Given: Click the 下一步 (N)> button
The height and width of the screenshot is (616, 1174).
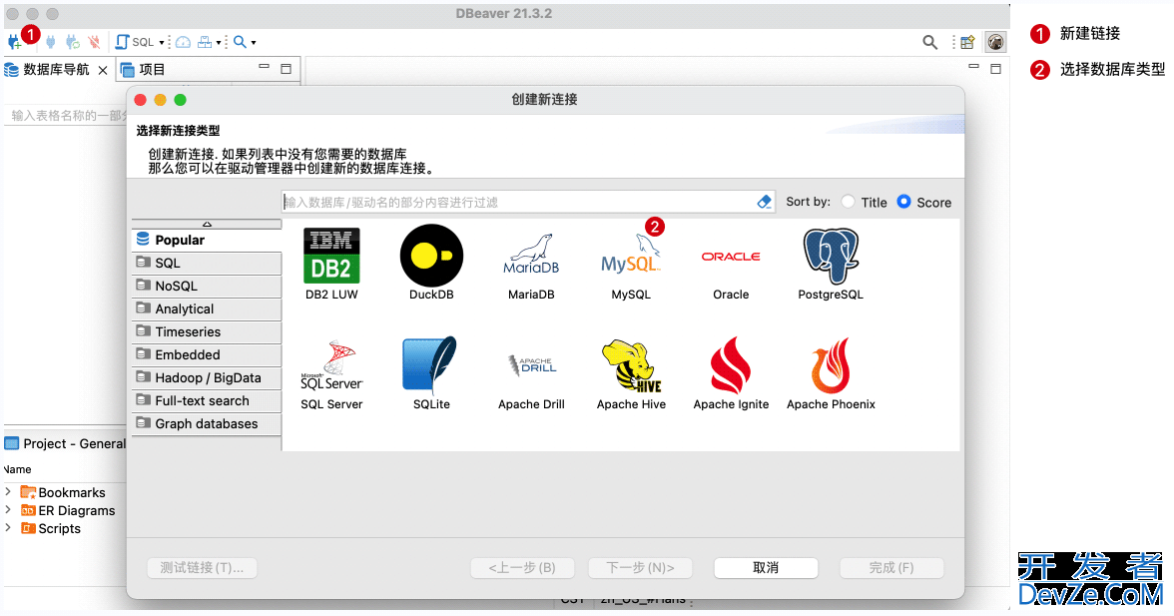Looking at the screenshot, I should [x=640, y=567].
